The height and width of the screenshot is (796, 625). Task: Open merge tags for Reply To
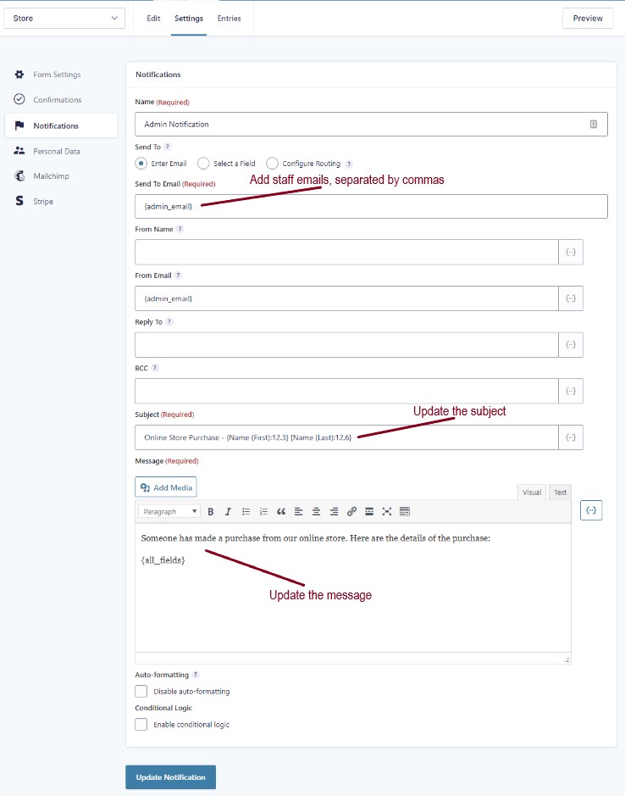pyautogui.click(x=571, y=345)
